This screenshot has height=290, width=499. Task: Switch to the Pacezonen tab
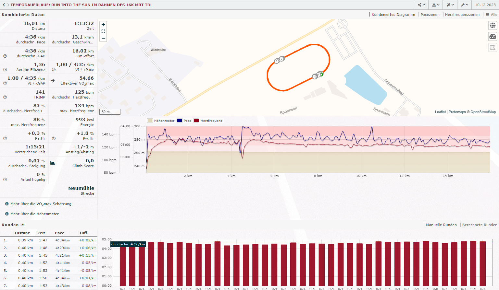[x=430, y=15]
